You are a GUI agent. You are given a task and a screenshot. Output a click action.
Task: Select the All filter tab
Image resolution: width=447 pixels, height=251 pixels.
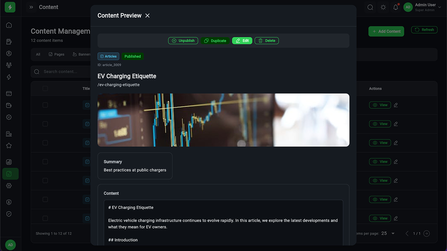pyautogui.click(x=38, y=54)
